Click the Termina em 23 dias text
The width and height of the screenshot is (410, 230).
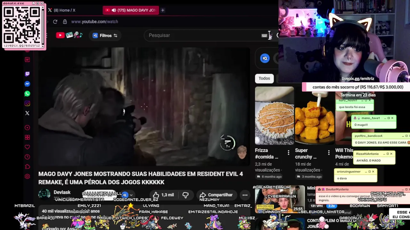click(x=358, y=95)
